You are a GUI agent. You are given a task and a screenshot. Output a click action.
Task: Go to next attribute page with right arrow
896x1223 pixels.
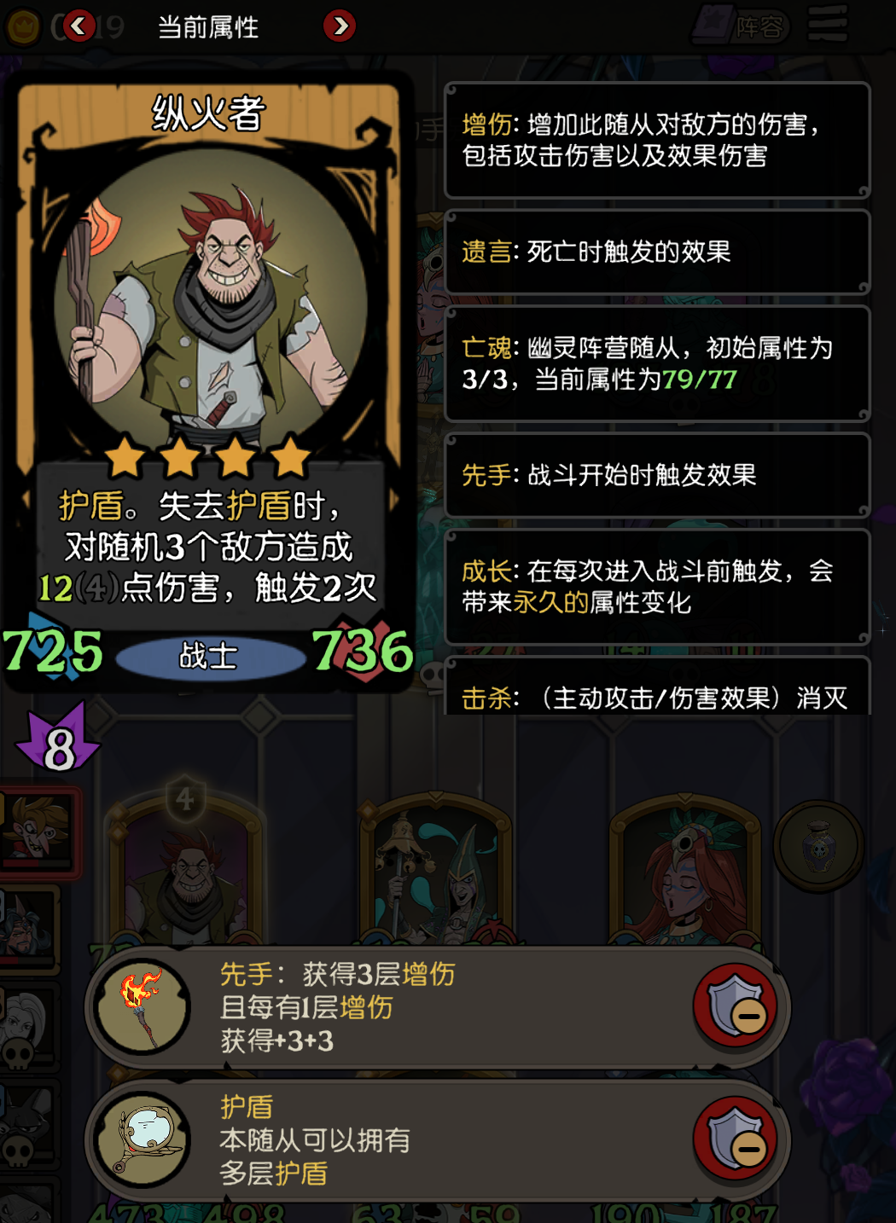340,26
